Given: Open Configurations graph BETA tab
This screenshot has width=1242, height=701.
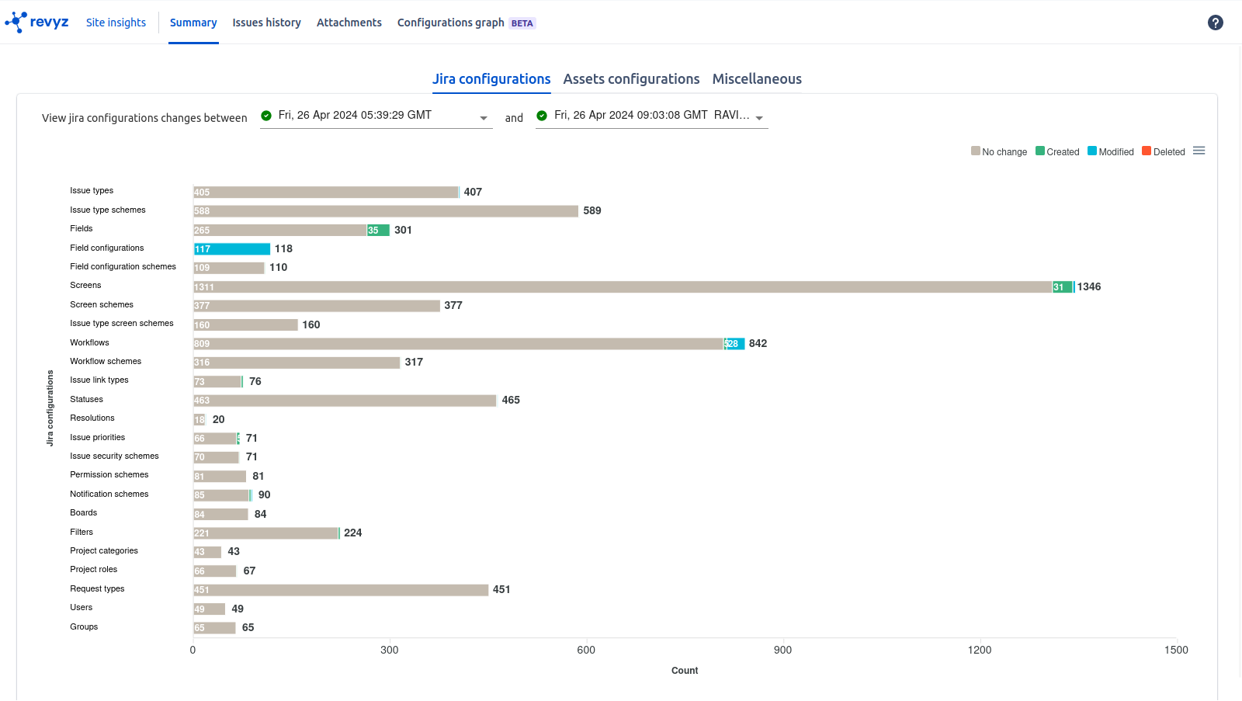Looking at the screenshot, I should tap(467, 23).
